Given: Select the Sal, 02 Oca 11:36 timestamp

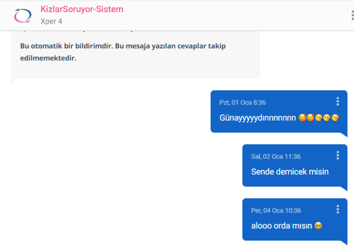Looking at the screenshot, I should 276,156.
